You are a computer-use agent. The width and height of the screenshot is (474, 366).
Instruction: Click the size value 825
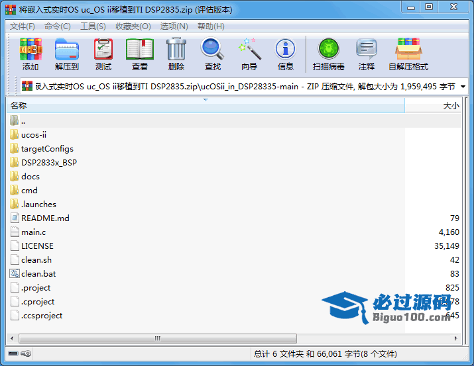pos(452,287)
